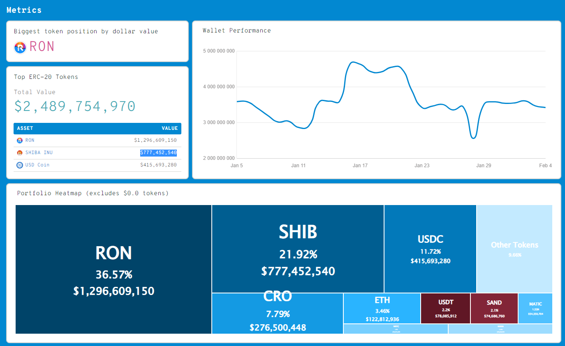
Task: Click the small MANA heatmap tile
Action: tap(500, 329)
